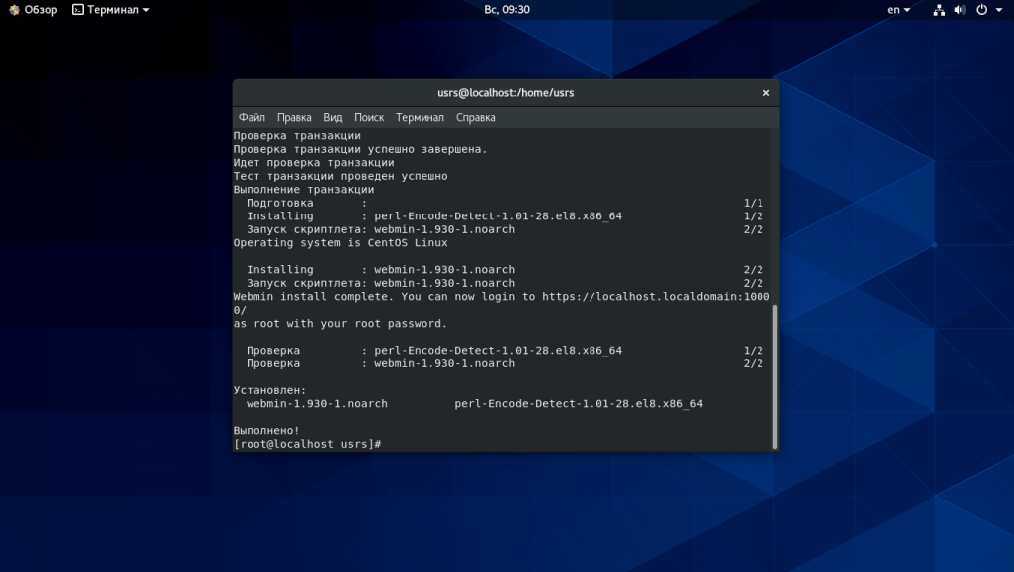The height and width of the screenshot is (572, 1014).
Task: Open the Поиск menu
Action: coord(369,117)
